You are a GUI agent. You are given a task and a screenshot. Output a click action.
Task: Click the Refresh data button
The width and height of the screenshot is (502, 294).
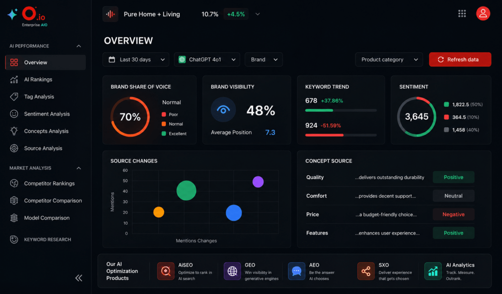tap(460, 59)
